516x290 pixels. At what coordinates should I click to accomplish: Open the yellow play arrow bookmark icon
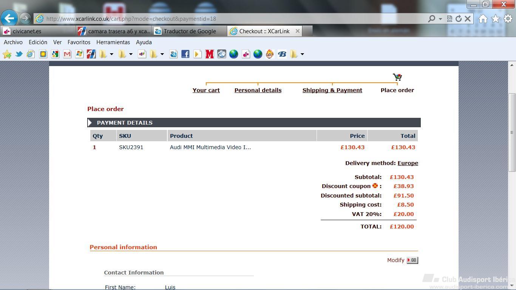click(x=198, y=54)
